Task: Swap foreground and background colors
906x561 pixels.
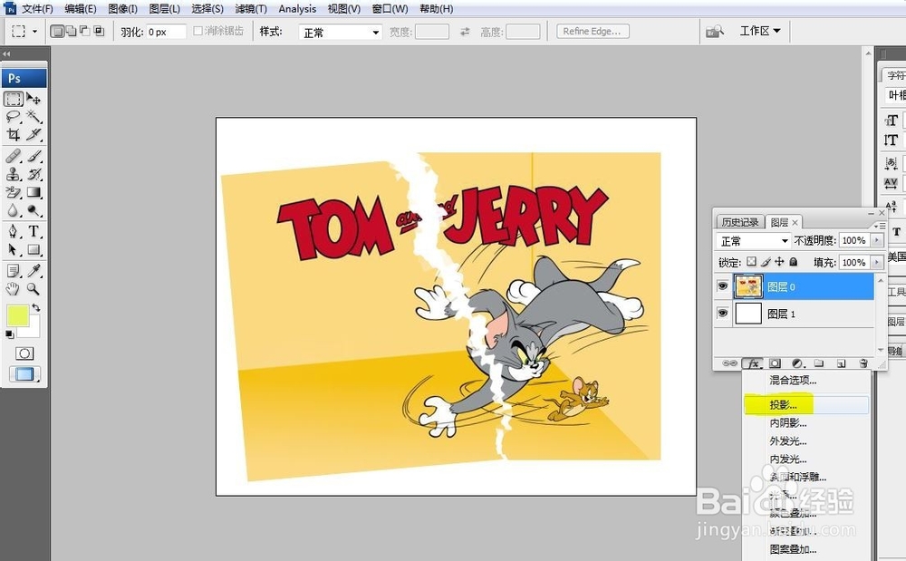Action: (36, 307)
